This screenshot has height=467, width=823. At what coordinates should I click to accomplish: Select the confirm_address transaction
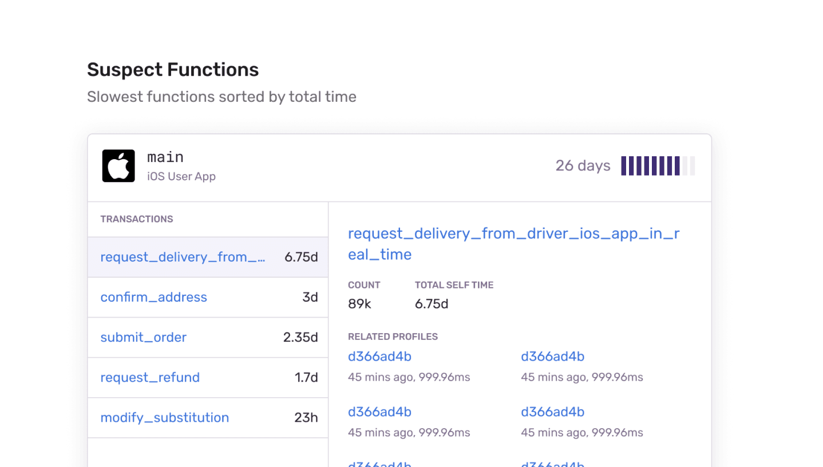pyautogui.click(x=153, y=297)
